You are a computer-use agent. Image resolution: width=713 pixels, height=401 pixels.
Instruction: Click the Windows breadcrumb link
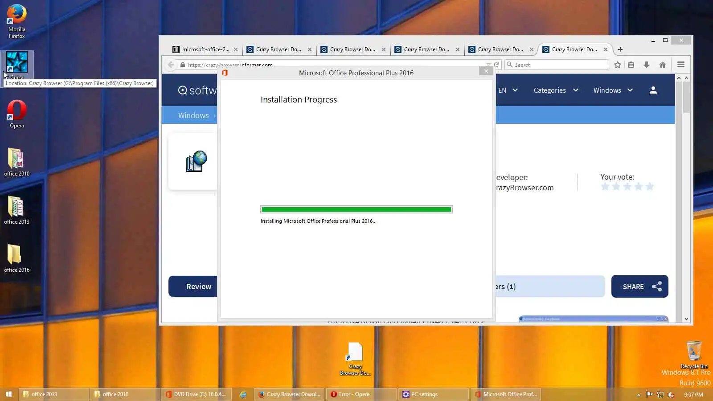click(x=193, y=115)
